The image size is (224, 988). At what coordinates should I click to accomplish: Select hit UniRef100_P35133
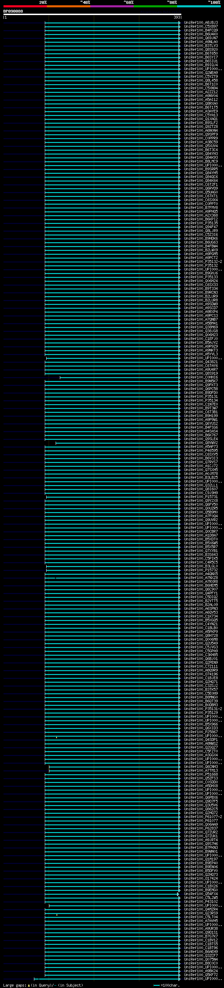tap(201, 277)
